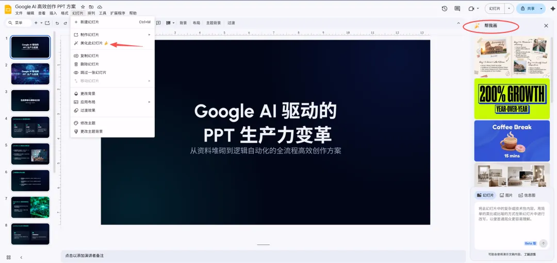Viewport: 557px width, 263px height.
Task: Open version history clock icon
Action: pyautogui.click(x=445, y=9)
